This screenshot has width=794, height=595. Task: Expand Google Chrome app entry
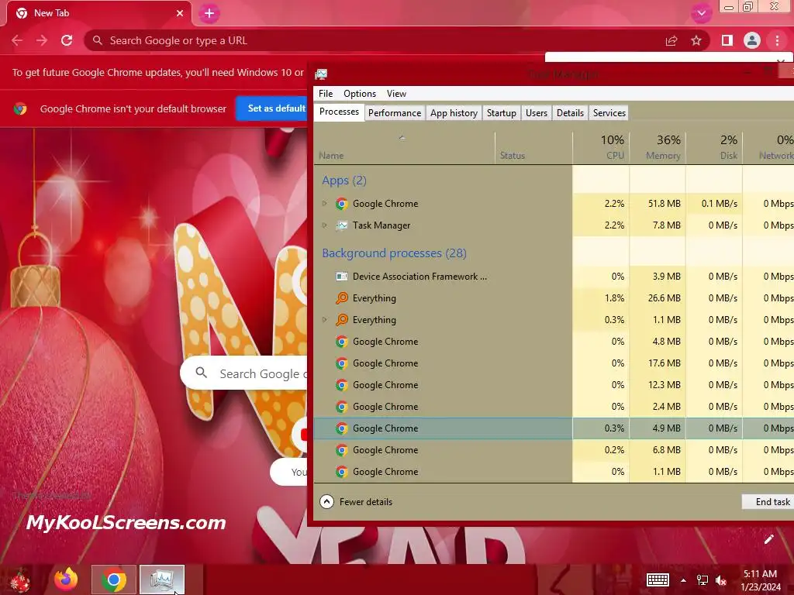click(x=325, y=204)
